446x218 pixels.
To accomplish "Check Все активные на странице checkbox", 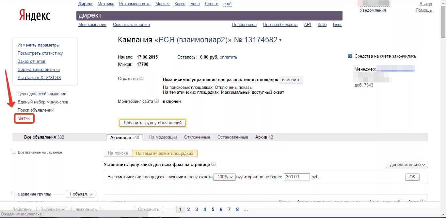I will [14, 152].
